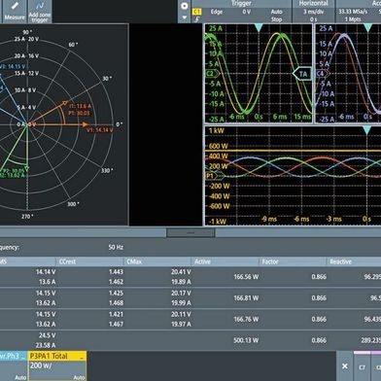381x381 pixels.
Task: Open the Trigger settings header
Action: [x=241, y=3]
